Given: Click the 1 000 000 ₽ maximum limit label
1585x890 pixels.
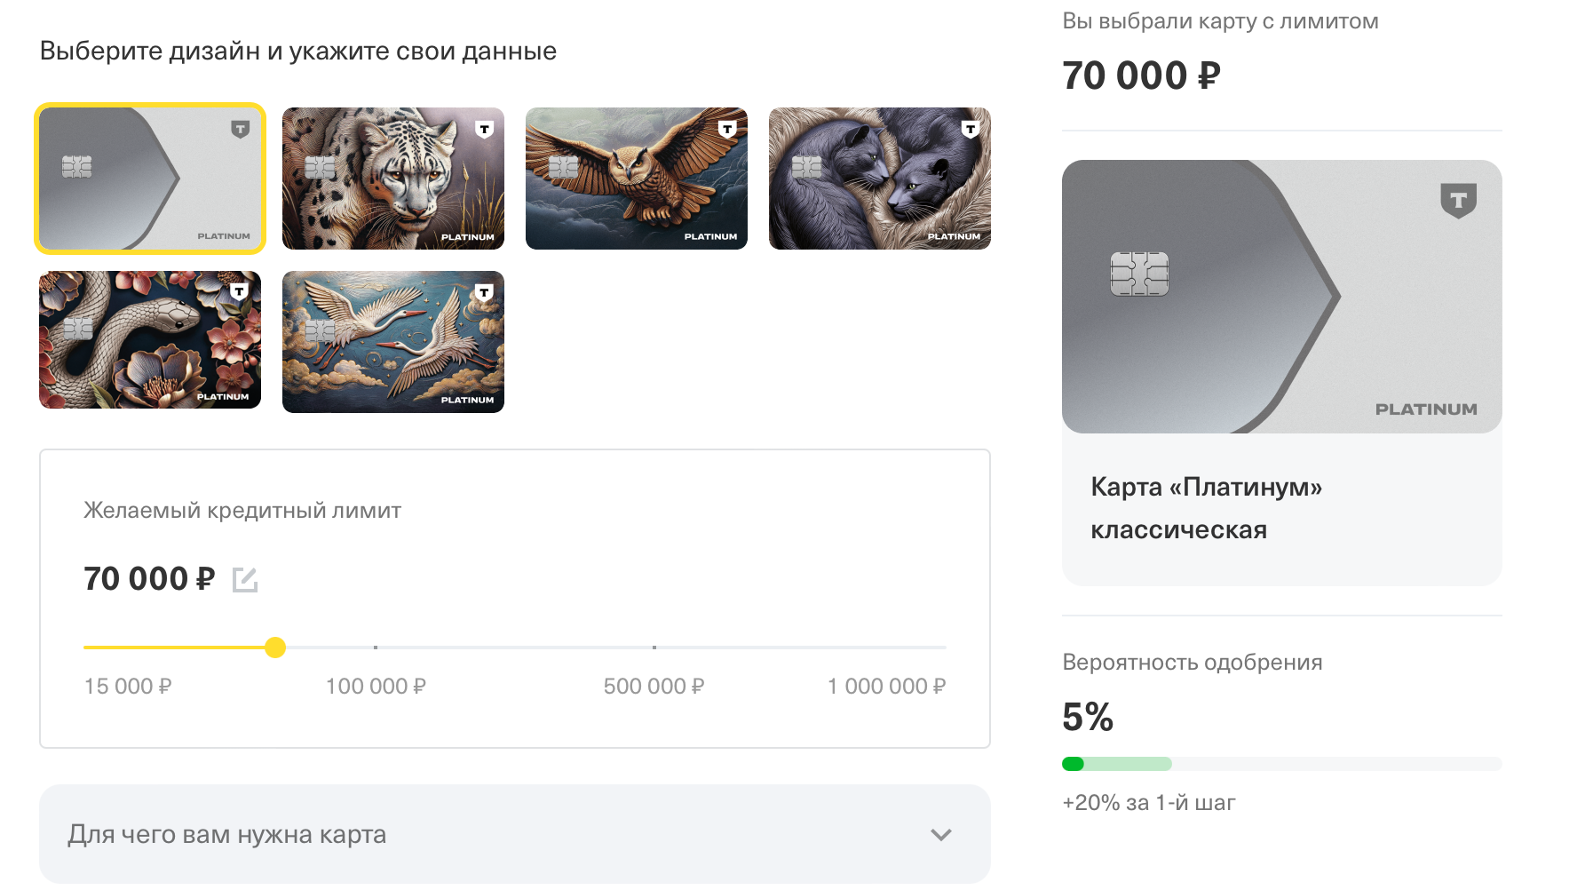Looking at the screenshot, I should coord(886,687).
